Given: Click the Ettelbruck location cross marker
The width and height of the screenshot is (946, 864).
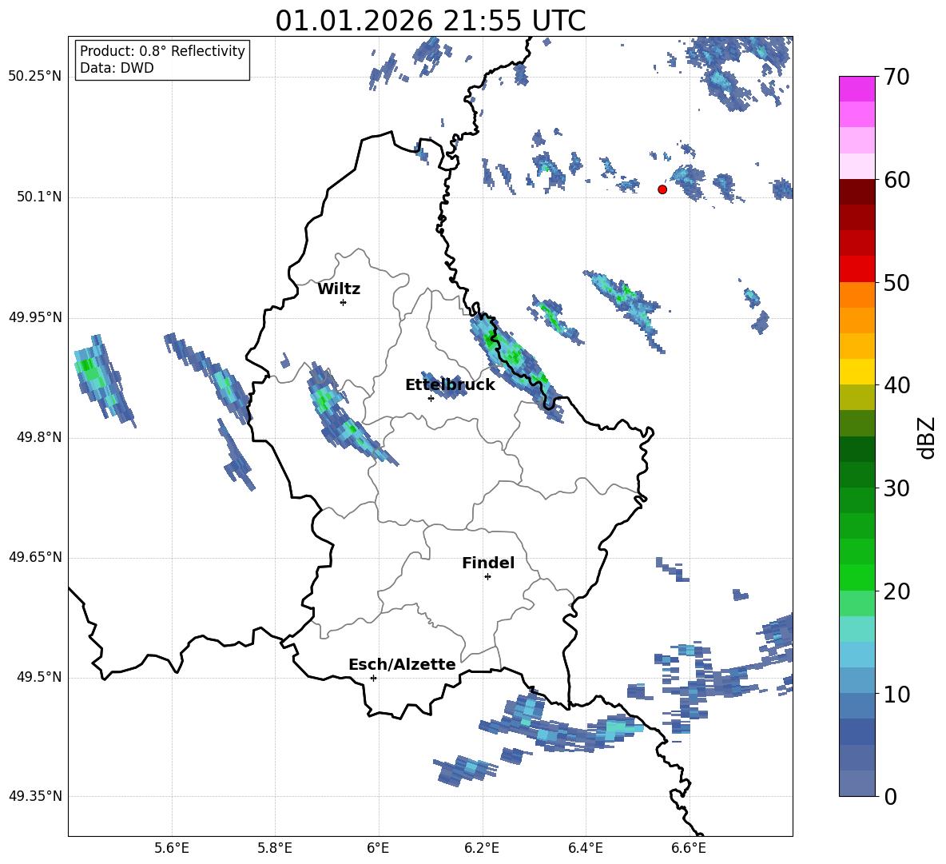Looking at the screenshot, I should click(x=431, y=398).
